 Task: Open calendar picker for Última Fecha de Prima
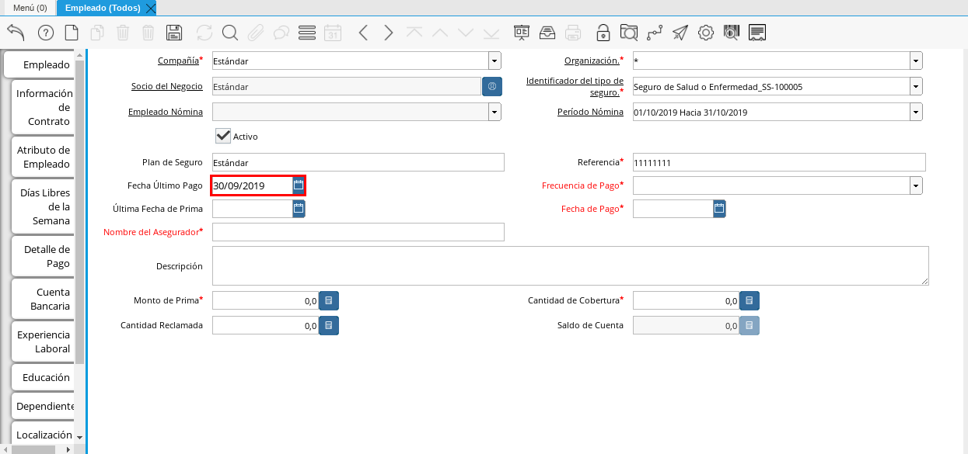(x=299, y=208)
